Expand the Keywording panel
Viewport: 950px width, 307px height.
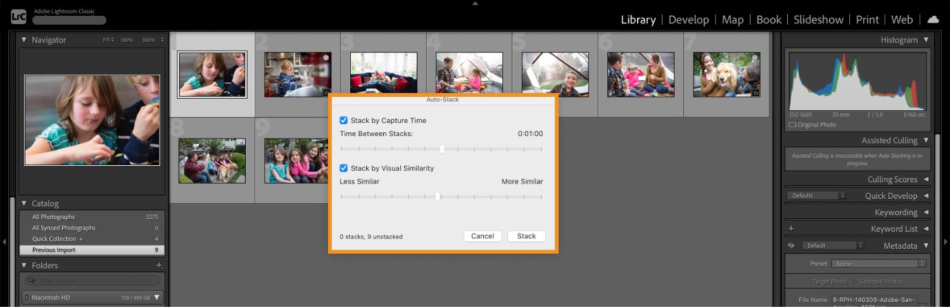pos(926,213)
